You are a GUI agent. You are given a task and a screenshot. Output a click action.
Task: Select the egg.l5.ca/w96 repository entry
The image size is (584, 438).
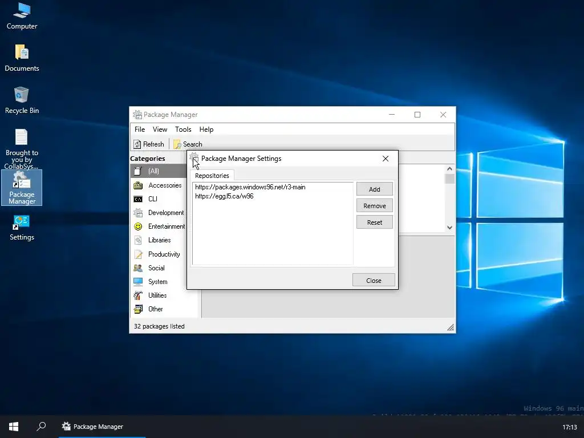(x=273, y=196)
